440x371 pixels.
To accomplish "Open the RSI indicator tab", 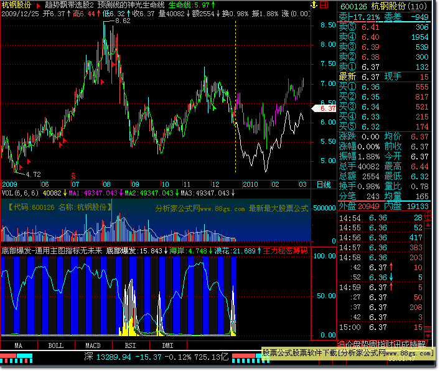I will [x=130, y=345].
